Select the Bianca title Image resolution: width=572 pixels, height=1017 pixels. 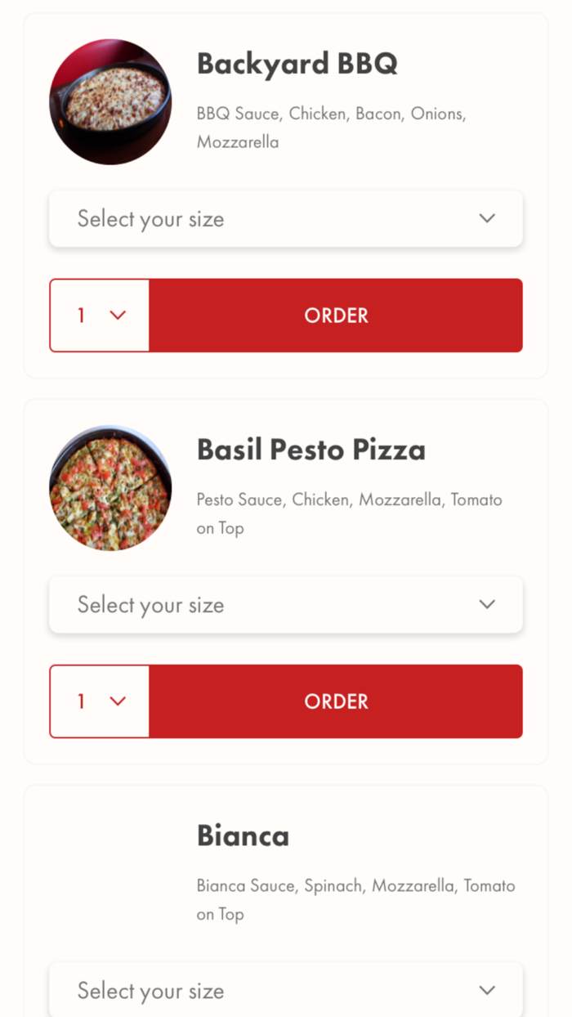(243, 835)
